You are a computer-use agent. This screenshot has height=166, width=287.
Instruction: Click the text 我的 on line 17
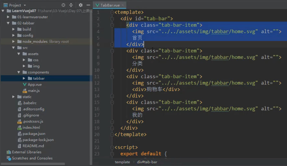(x=137, y=115)
